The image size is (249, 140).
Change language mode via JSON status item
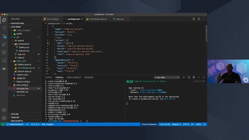(198, 124)
